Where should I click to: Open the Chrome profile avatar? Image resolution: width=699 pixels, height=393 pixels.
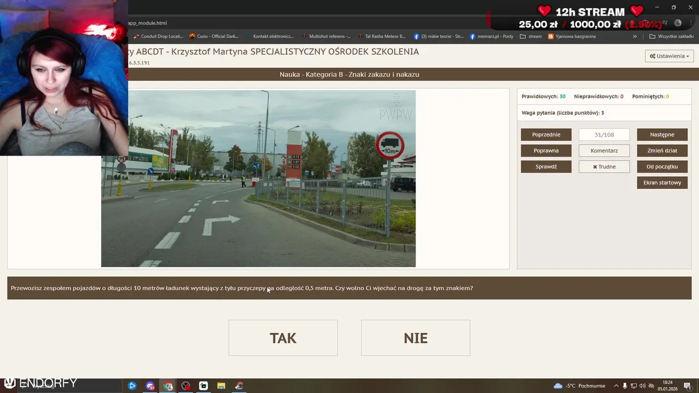click(678, 23)
